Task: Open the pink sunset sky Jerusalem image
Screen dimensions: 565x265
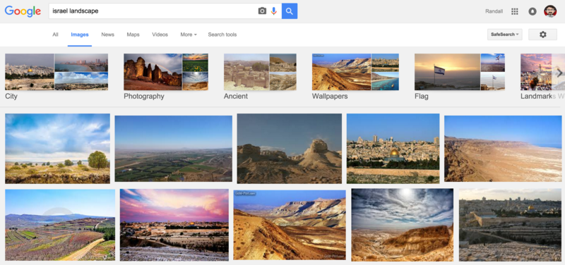Action: 174,225
